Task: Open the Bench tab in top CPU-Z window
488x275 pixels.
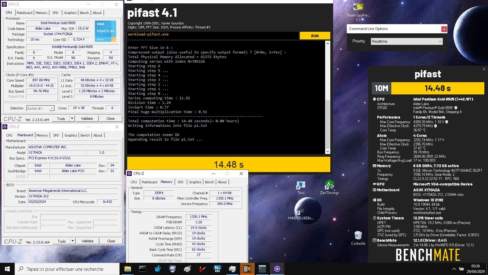Action: pyautogui.click(x=84, y=13)
